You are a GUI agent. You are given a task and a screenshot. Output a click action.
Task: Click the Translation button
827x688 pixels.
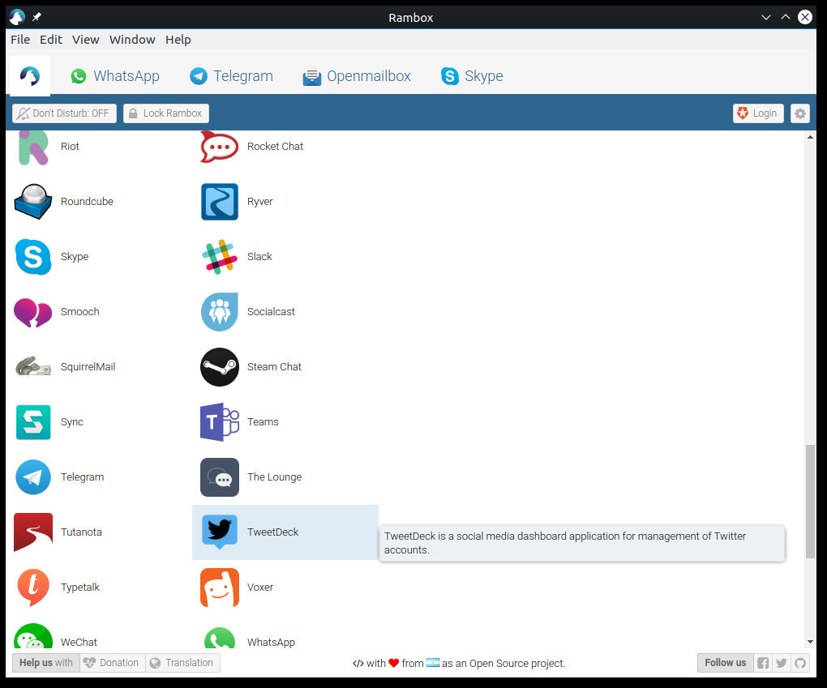[182, 663]
